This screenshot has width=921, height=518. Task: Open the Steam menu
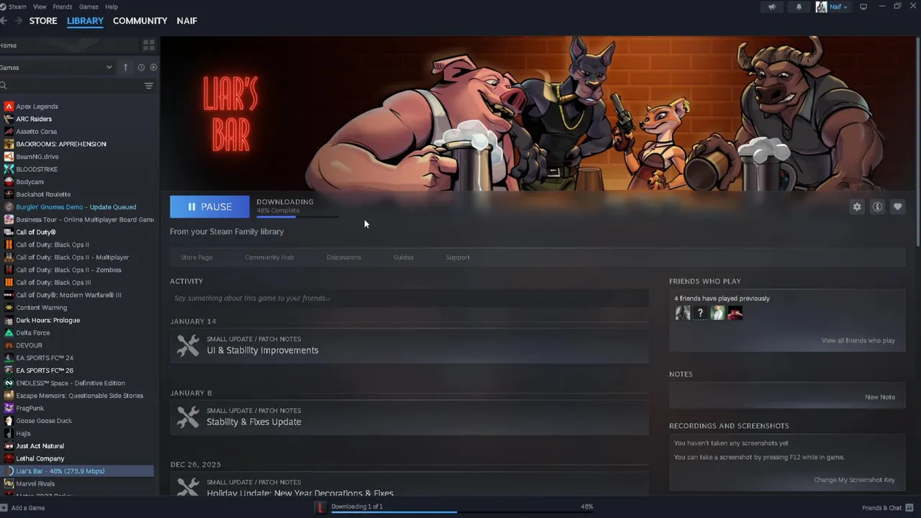[17, 6]
